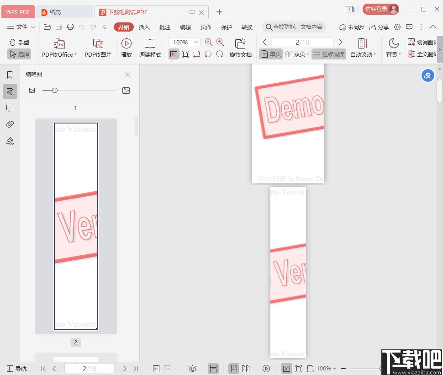Click the ribbon page number field
The width and height of the screenshot is (443, 375).
pyautogui.click(x=302, y=42)
